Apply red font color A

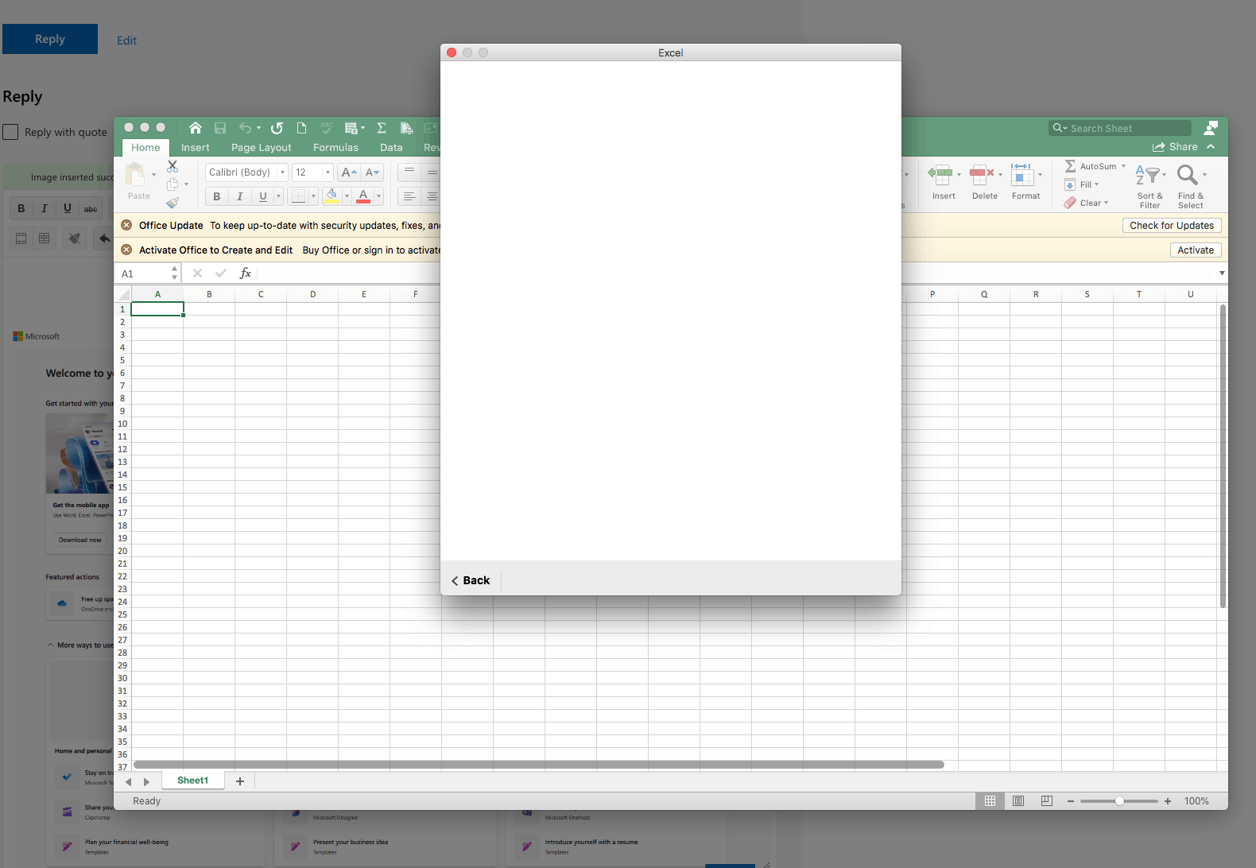[x=363, y=196]
